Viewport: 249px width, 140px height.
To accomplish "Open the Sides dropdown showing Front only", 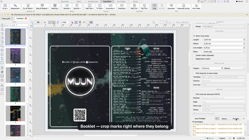I will pos(224,52).
